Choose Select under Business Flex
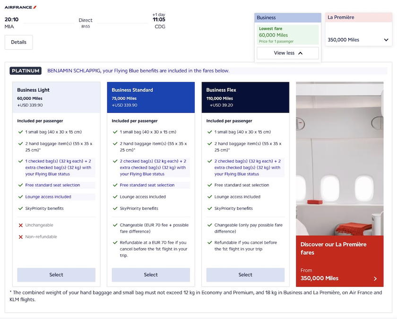Viewport: 397px width, 319px height. [245, 275]
